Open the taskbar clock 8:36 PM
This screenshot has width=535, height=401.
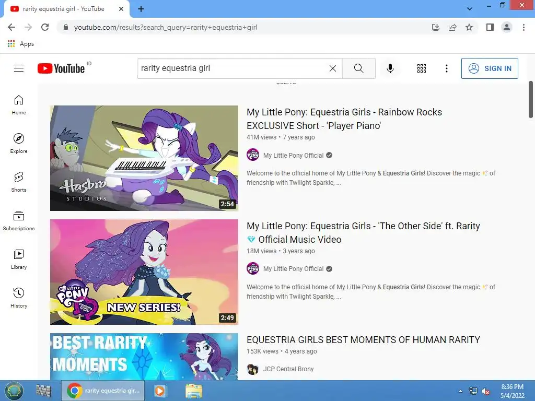[512, 391]
